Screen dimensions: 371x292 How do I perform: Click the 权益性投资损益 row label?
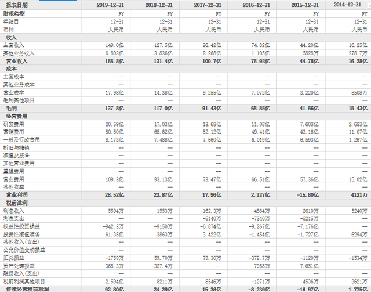(x=21, y=226)
